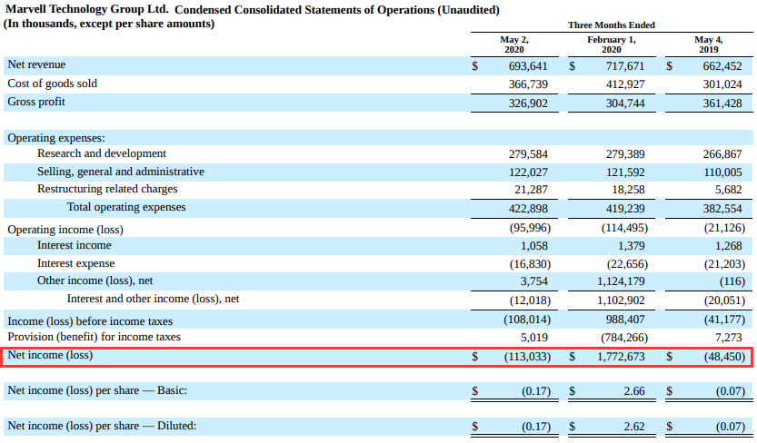Select the 'Gross profit' row label

(x=36, y=102)
